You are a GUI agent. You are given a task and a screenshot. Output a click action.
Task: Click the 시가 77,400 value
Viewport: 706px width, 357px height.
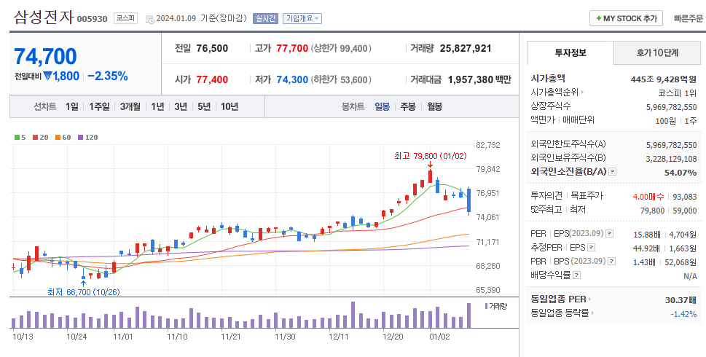click(212, 79)
